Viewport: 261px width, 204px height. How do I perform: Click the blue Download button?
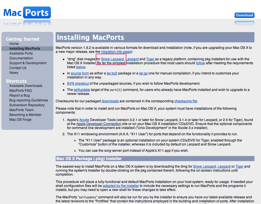244,15
